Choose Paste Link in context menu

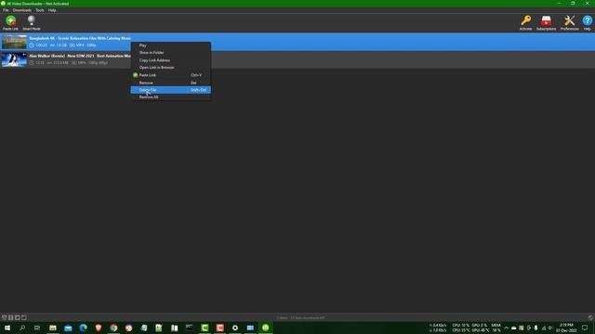pos(171,75)
